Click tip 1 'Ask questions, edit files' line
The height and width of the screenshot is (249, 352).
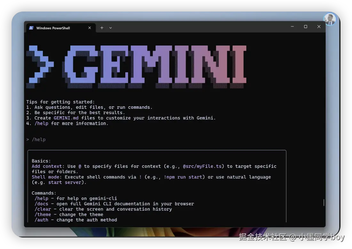(x=89, y=107)
